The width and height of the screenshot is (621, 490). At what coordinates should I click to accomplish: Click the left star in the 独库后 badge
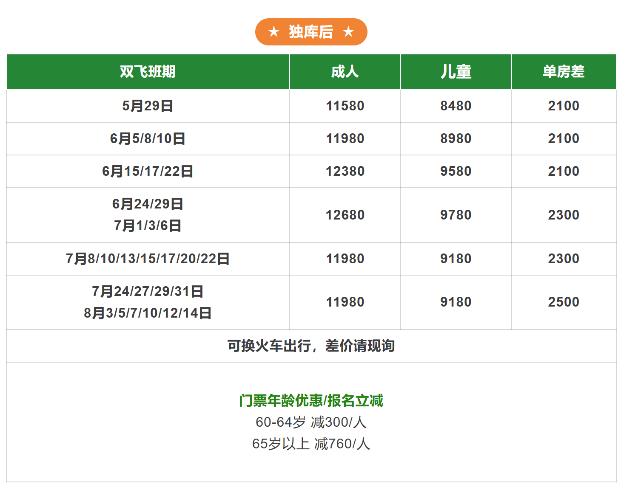[274, 32]
